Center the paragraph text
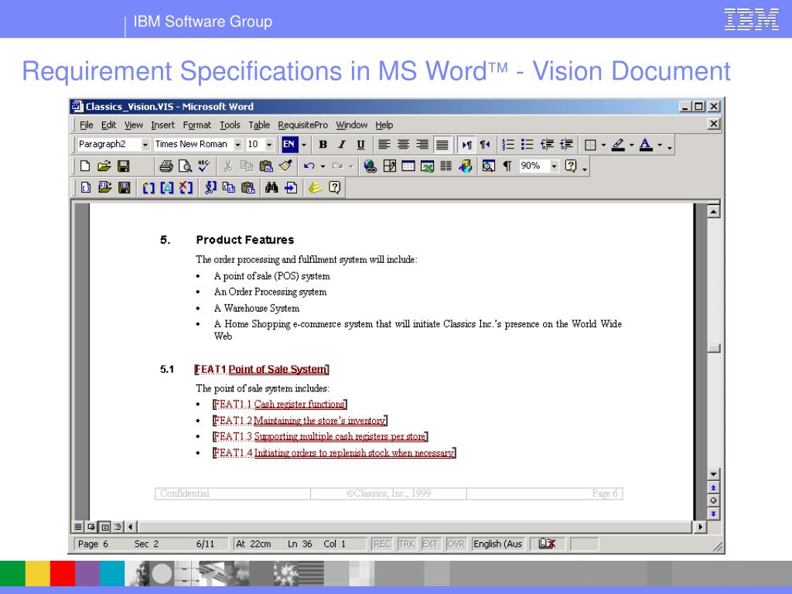Image resolution: width=792 pixels, height=594 pixels. [x=403, y=145]
